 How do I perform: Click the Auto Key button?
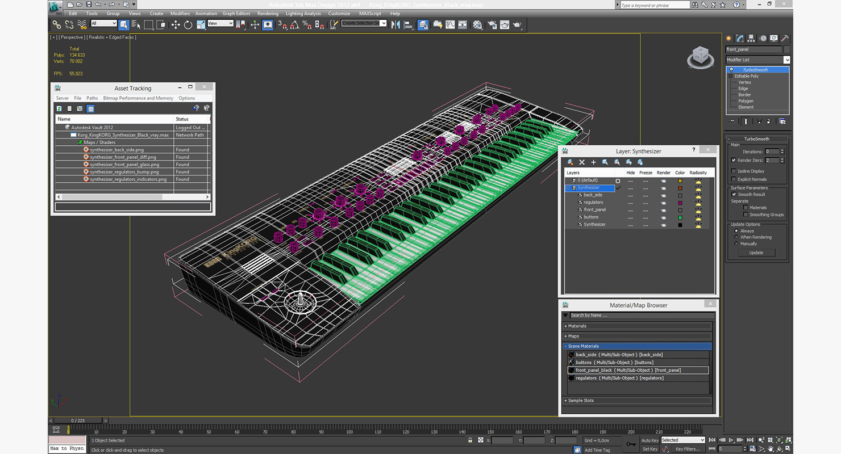tap(650, 440)
